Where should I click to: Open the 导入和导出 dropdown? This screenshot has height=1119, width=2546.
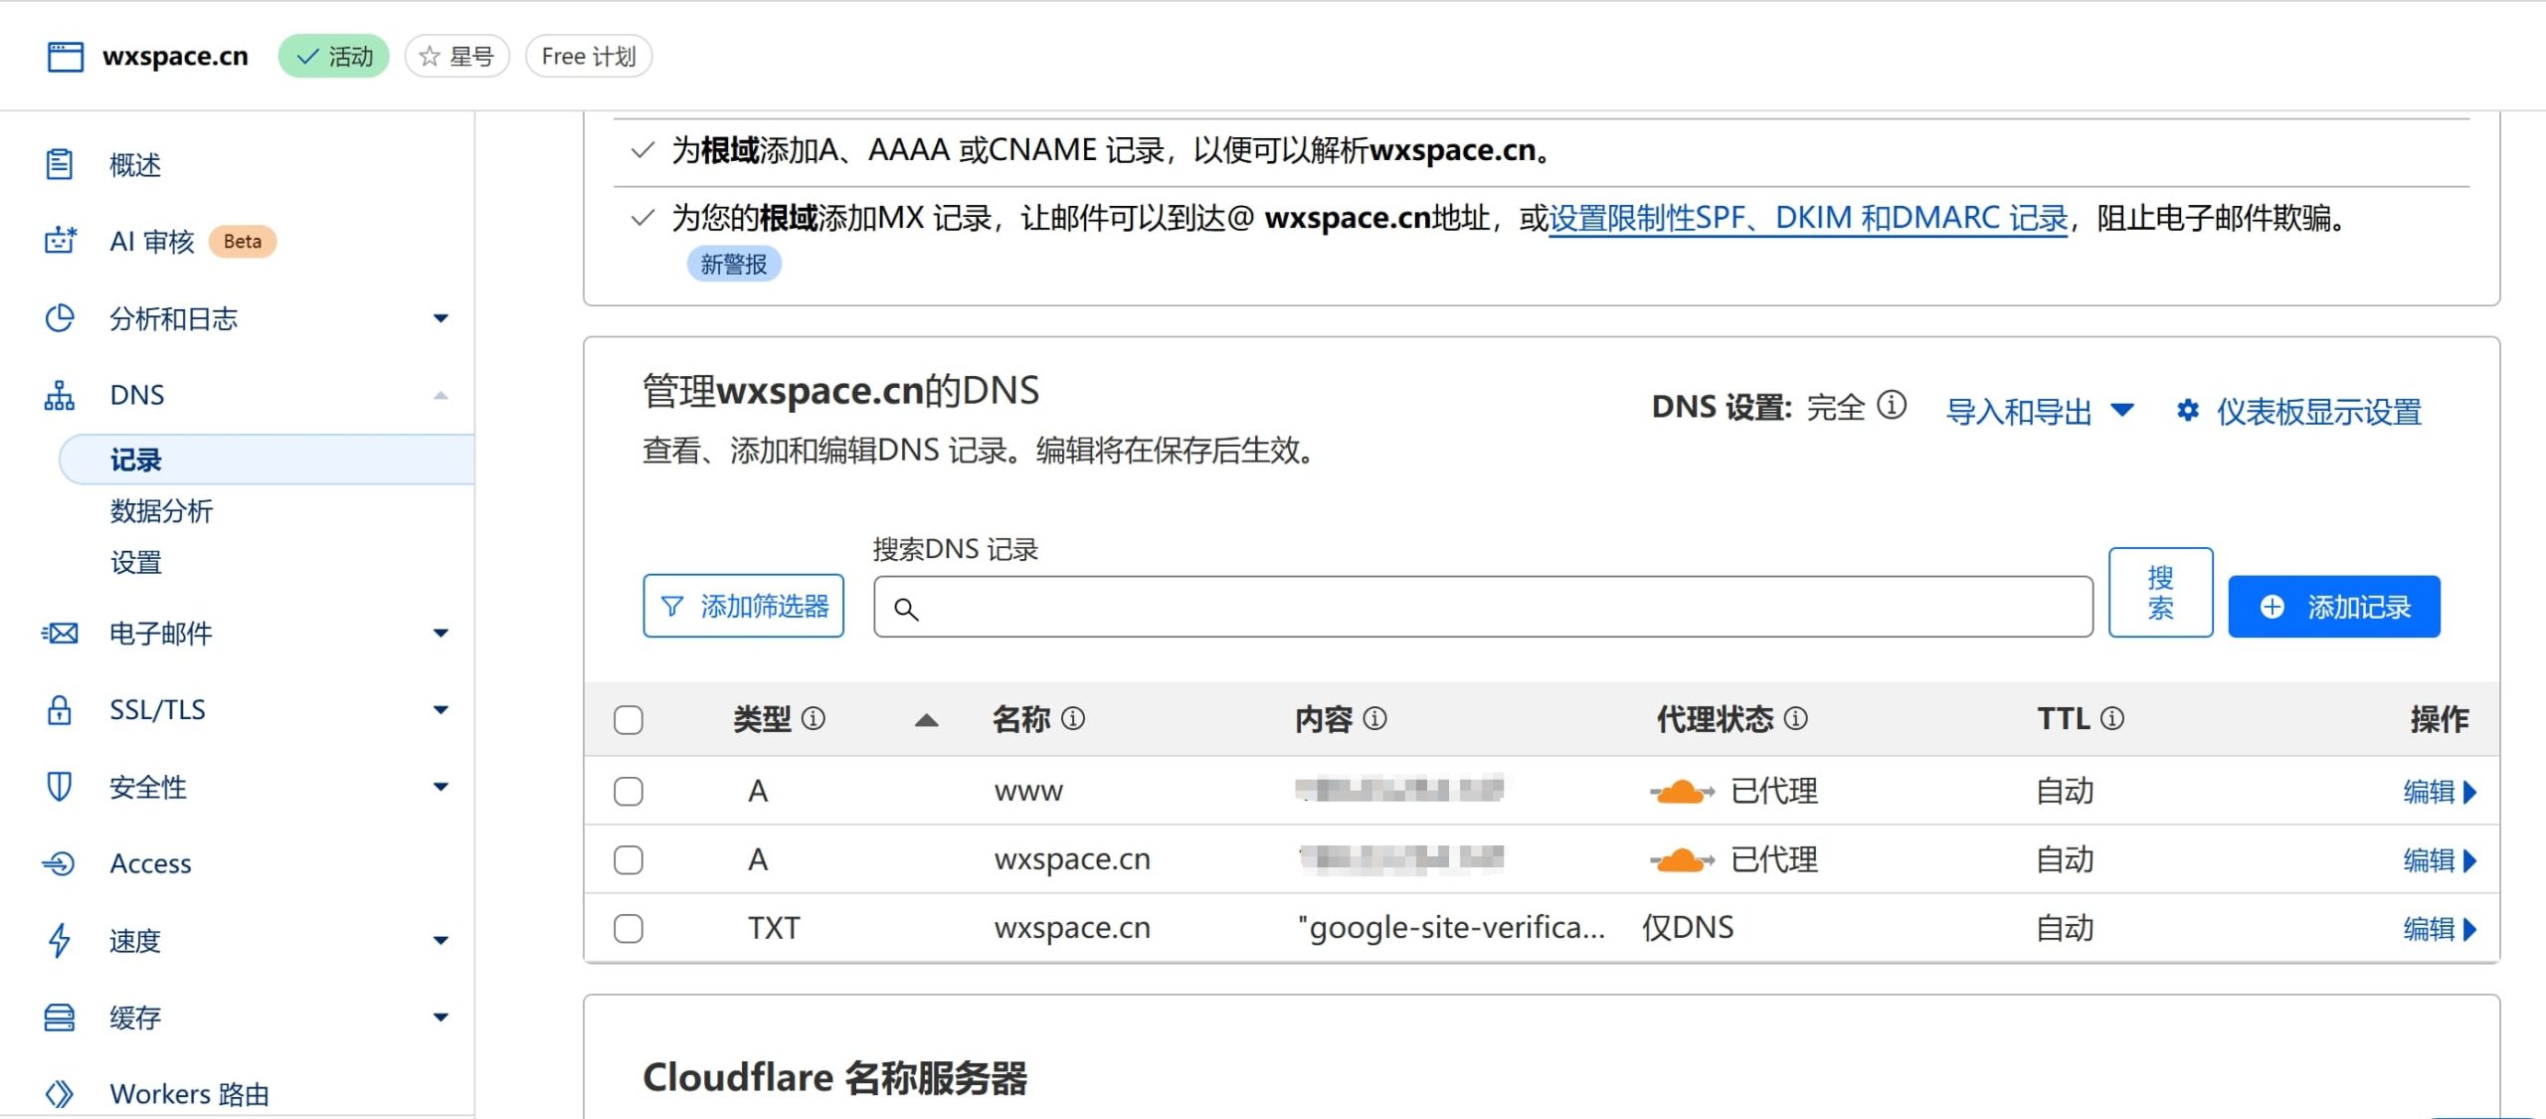tap(2039, 411)
